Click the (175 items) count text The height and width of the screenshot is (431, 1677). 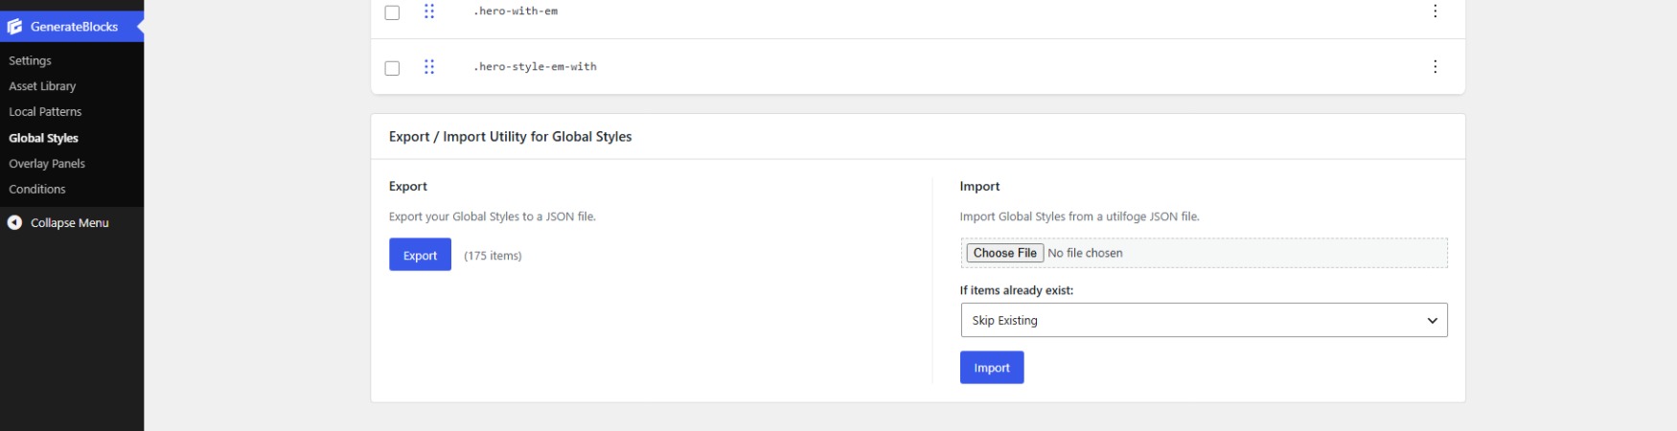click(x=493, y=256)
